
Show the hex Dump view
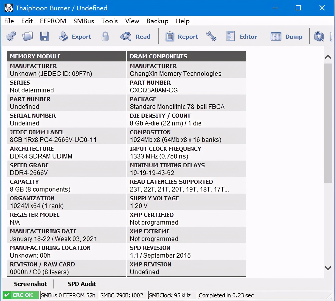pos(286,36)
